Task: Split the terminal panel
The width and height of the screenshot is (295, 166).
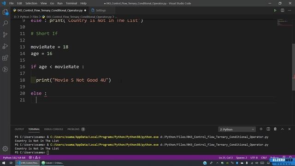Action: (268, 129)
